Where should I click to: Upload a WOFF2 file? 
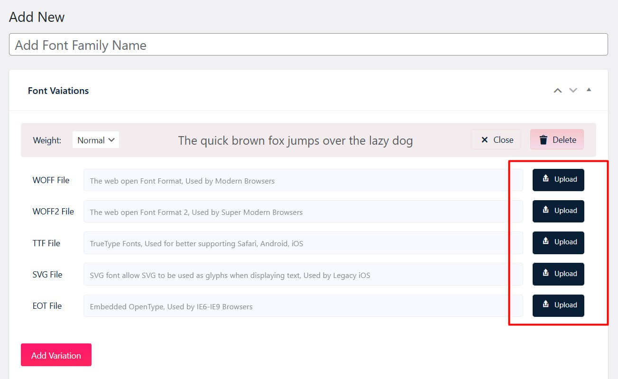click(558, 211)
